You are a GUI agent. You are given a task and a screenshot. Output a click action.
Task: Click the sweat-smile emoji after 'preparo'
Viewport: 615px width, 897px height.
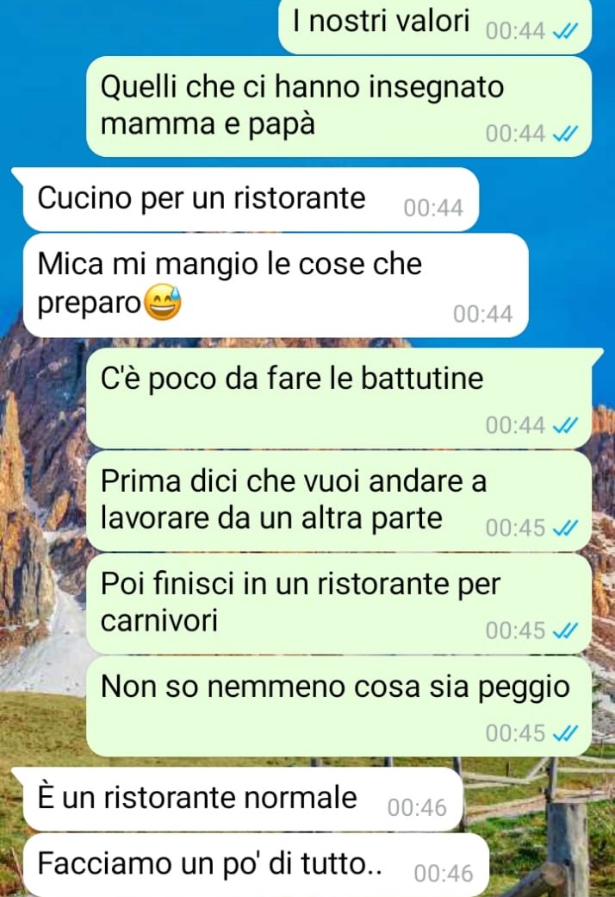pos(162,302)
